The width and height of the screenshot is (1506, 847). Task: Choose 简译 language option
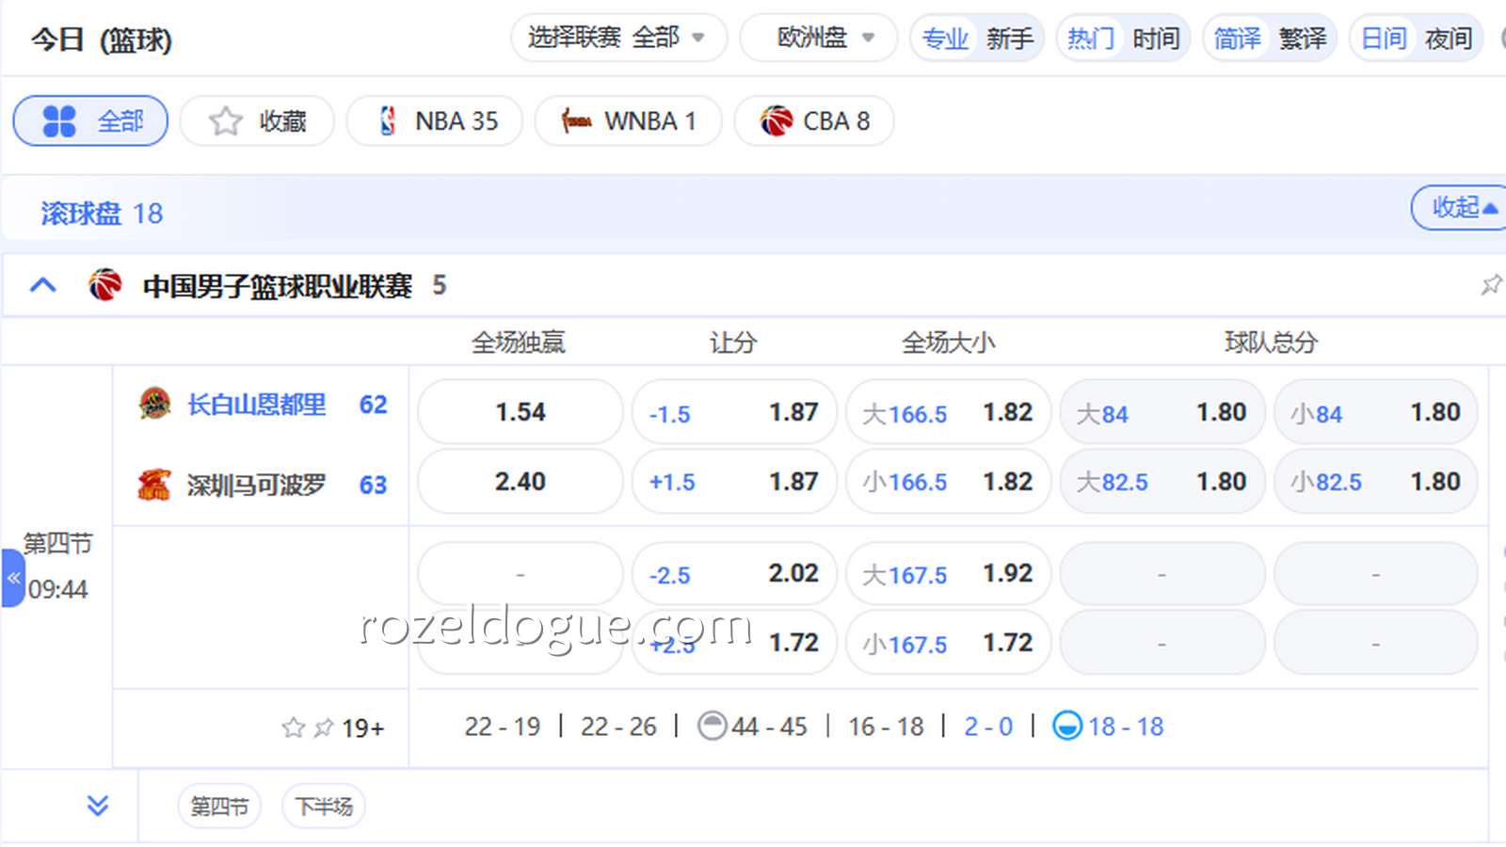point(1238,39)
